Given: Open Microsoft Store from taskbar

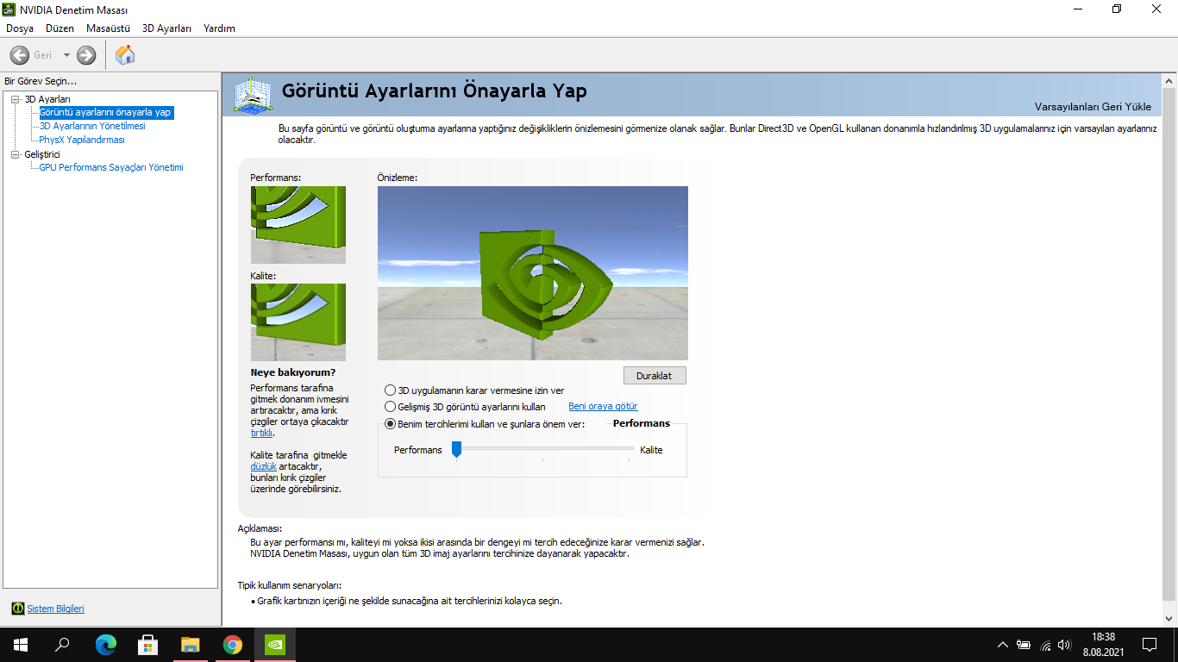Looking at the screenshot, I should (x=148, y=645).
